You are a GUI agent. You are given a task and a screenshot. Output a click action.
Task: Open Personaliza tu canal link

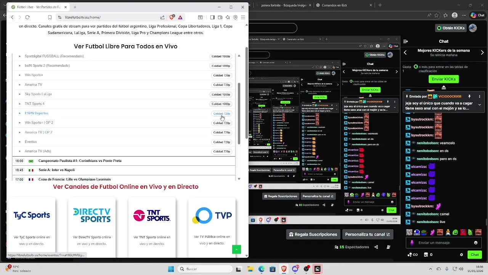(x=367, y=235)
